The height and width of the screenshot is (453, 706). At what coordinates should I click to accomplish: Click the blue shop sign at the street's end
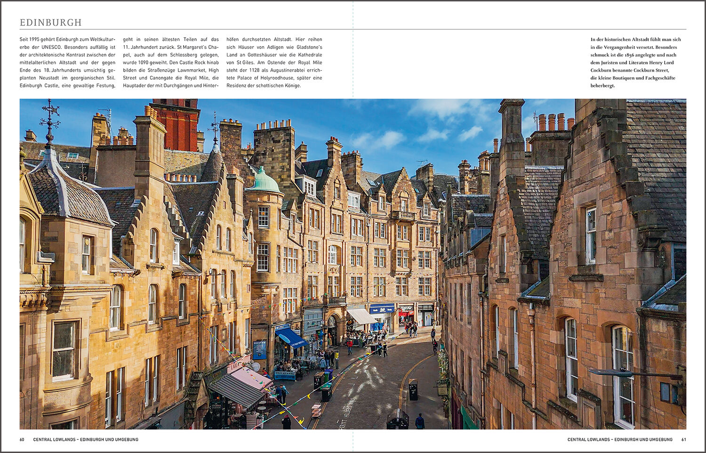(x=382, y=309)
